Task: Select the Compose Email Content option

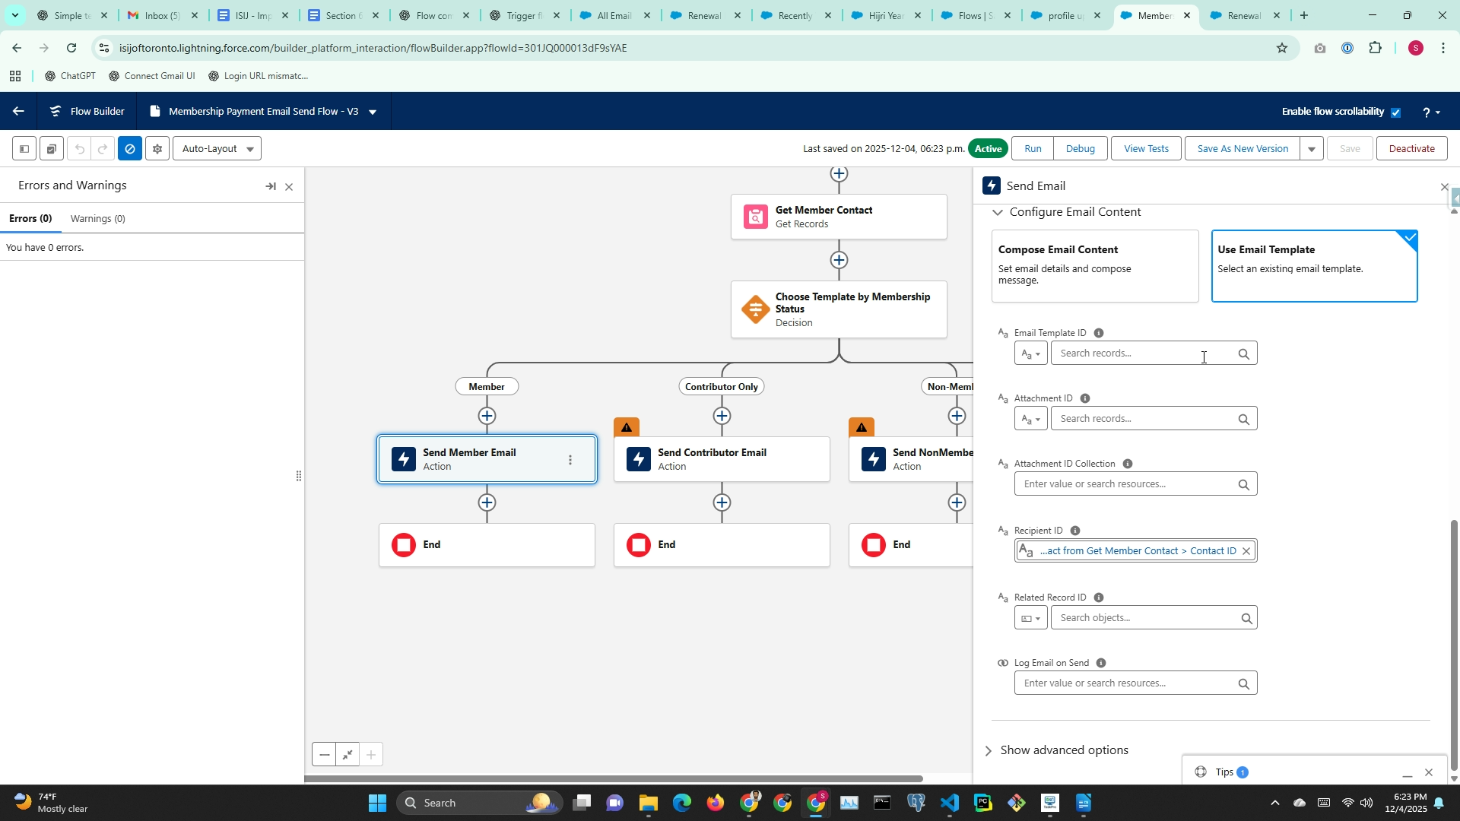Action: coord(1094,266)
